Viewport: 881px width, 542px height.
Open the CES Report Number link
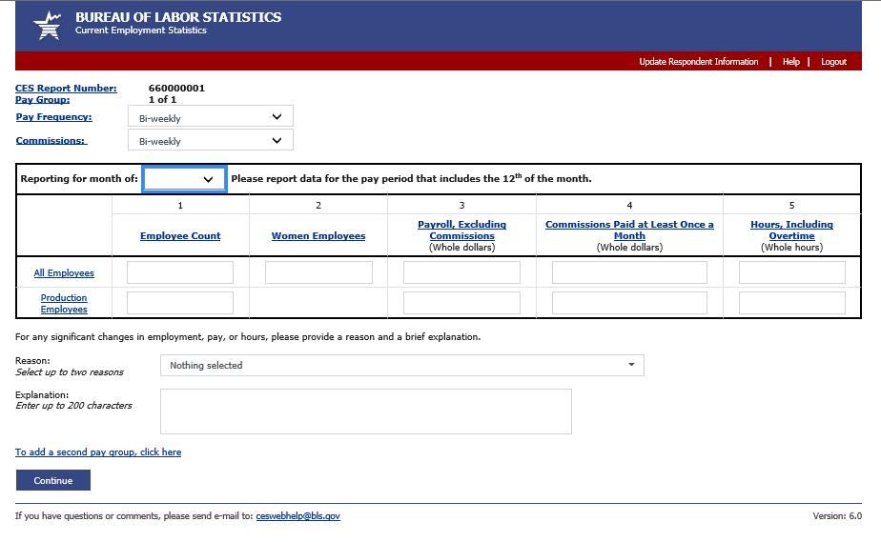(66, 89)
